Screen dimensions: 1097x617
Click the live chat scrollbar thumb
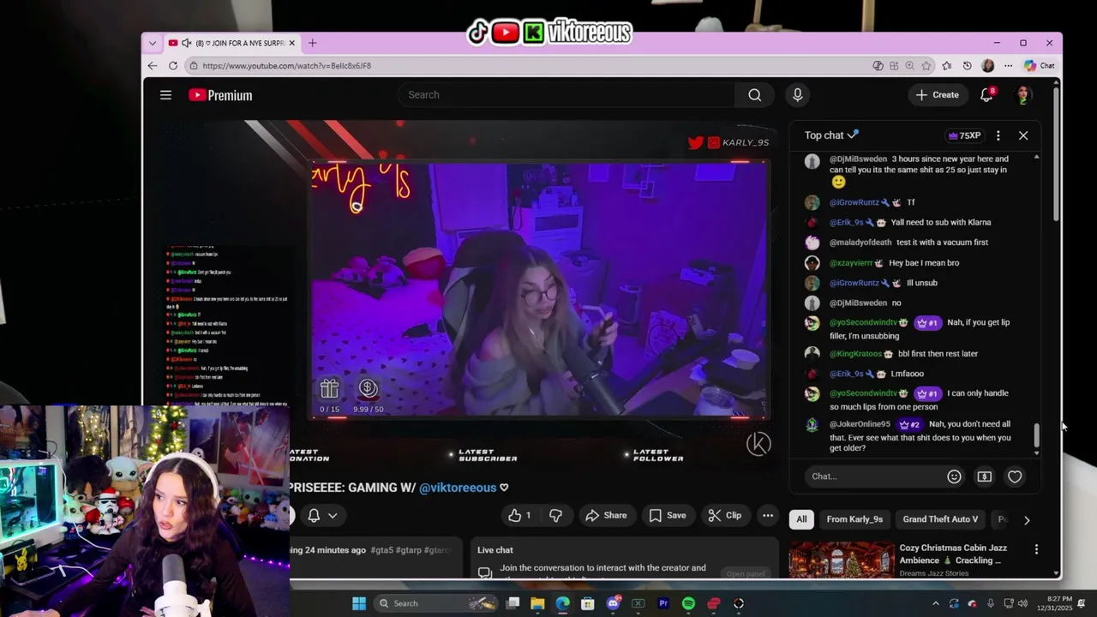coord(1036,436)
